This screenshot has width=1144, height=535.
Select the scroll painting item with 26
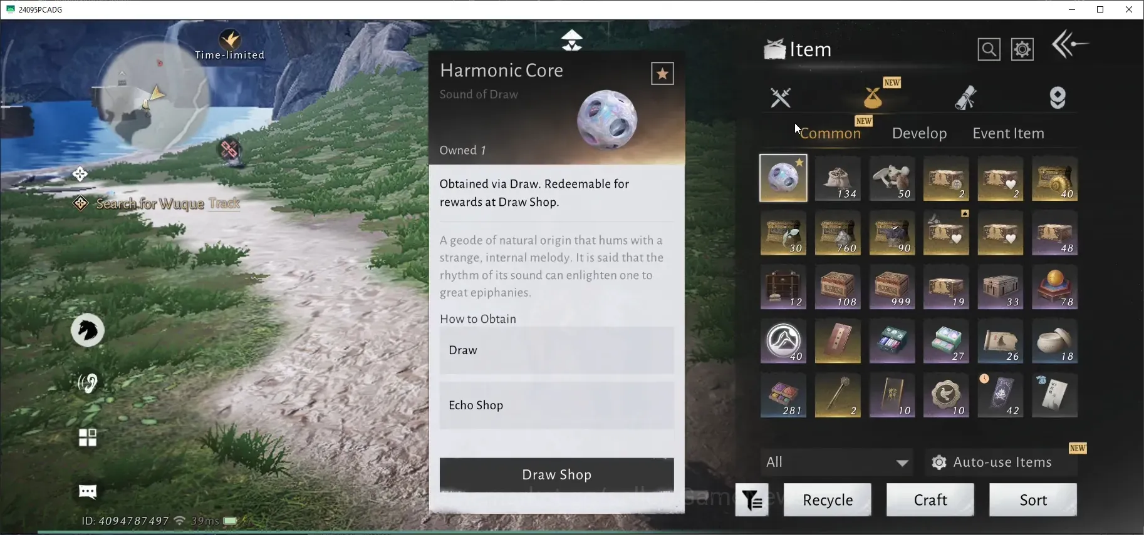point(1001,342)
